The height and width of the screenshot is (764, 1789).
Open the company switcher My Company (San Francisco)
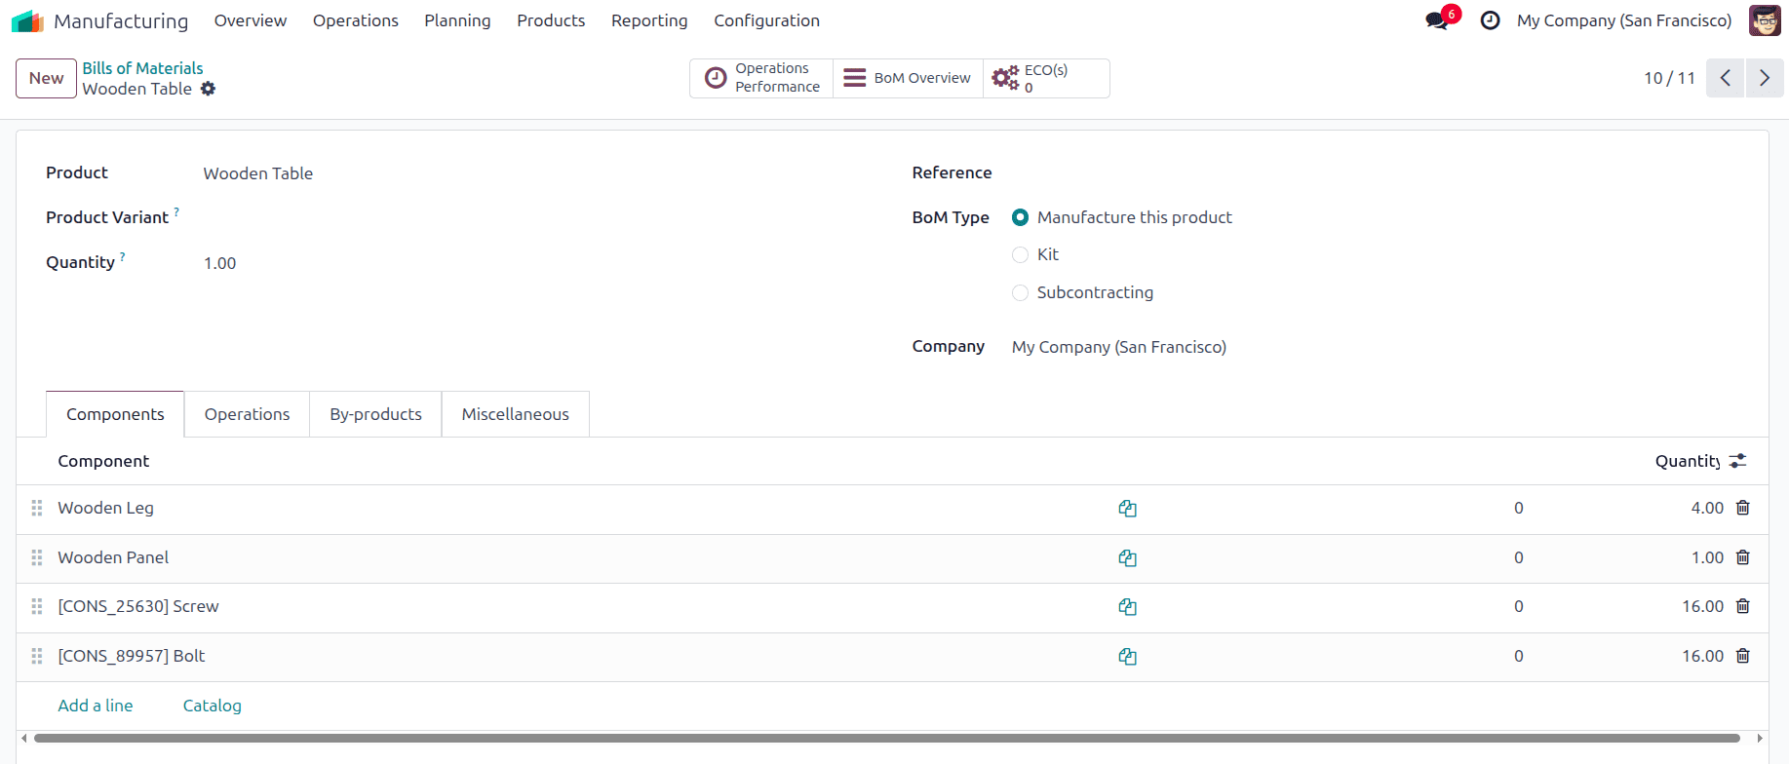point(1624,20)
